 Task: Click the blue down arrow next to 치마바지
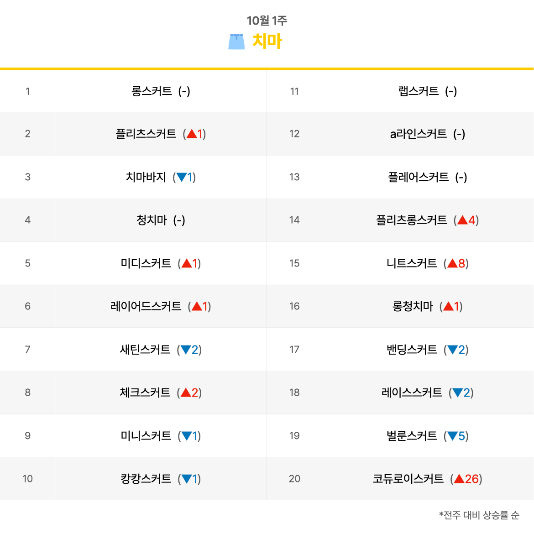(x=182, y=177)
